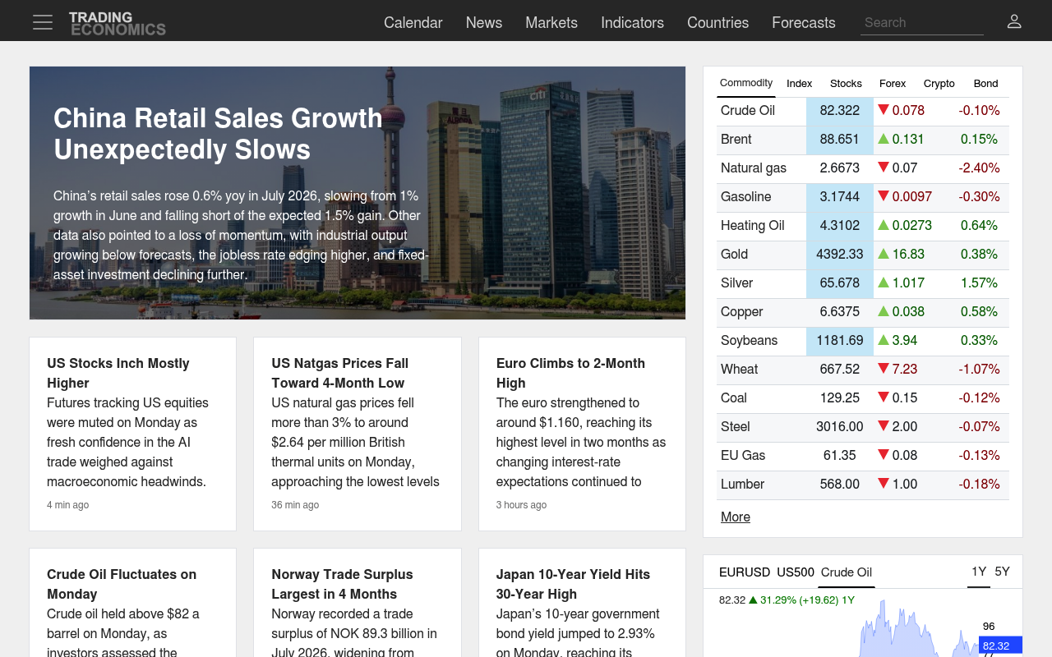
Task: Open Crude Oil in the commodity table
Action: click(748, 111)
